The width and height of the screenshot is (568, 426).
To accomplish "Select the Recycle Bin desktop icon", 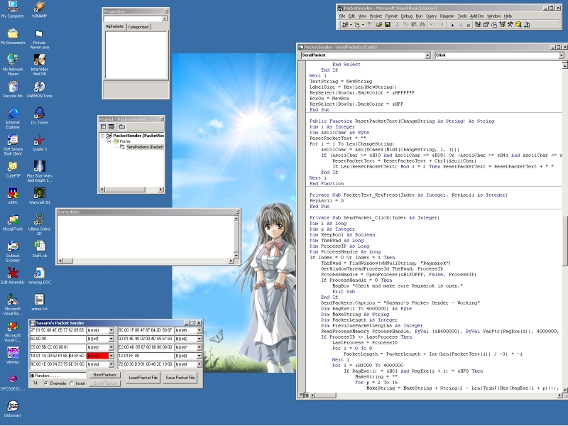I will pyautogui.click(x=13, y=89).
